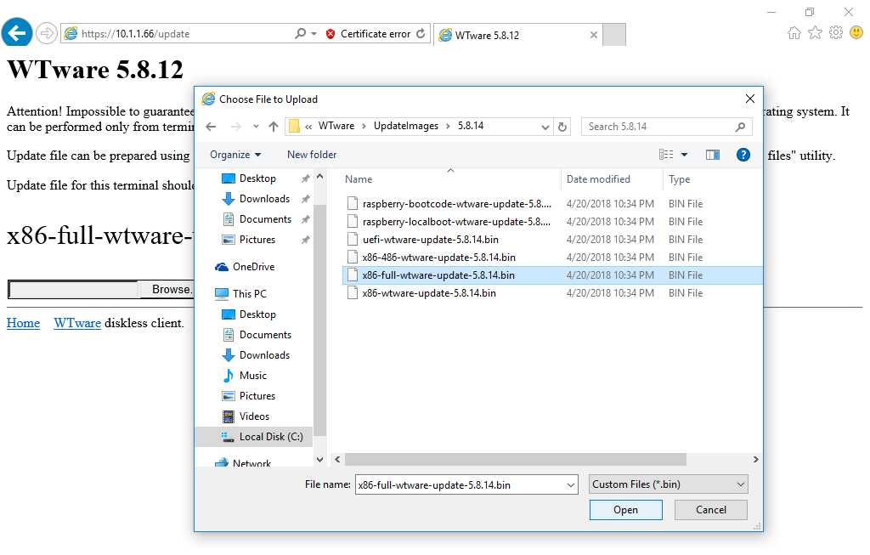The width and height of the screenshot is (870, 555).
Task: Open the browser settings gear icon
Action: (x=835, y=33)
